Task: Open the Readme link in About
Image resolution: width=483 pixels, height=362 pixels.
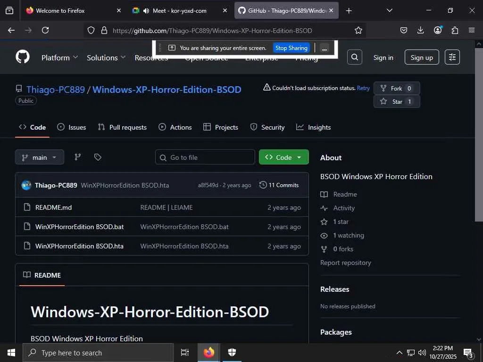Action: point(345,195)
